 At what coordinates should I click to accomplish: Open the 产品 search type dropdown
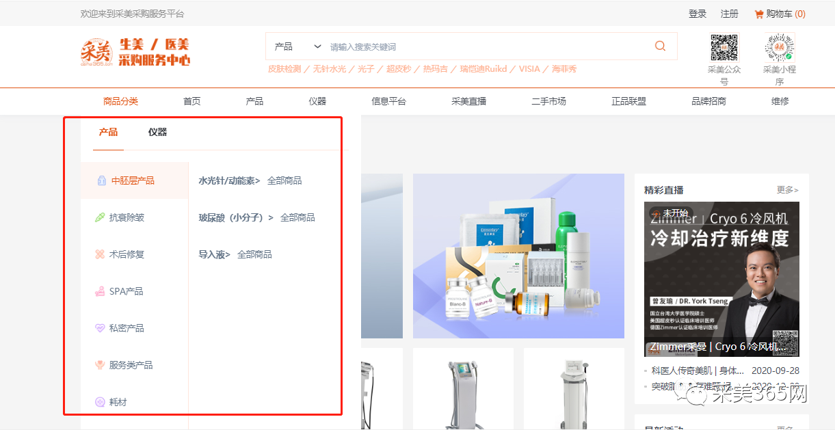click(297, 46)
